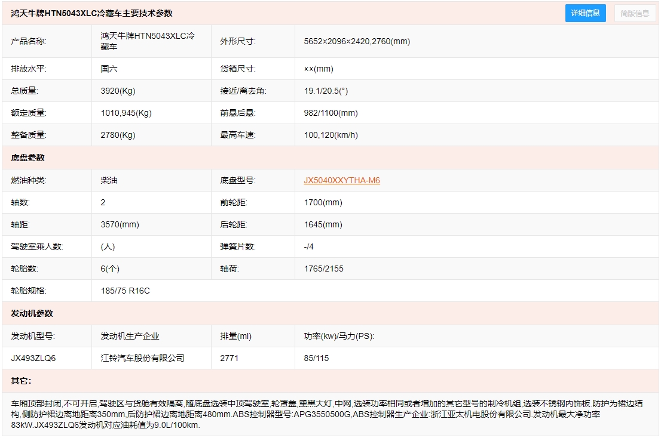
Task: Click the 轴数 label
Action: coord(20,202)
